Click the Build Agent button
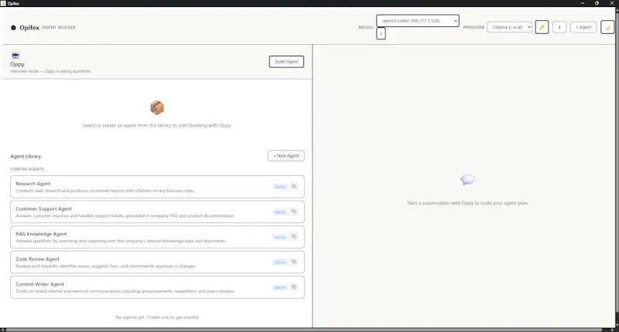The height and width of the screenshot is (332, 619). coord(286,62)
